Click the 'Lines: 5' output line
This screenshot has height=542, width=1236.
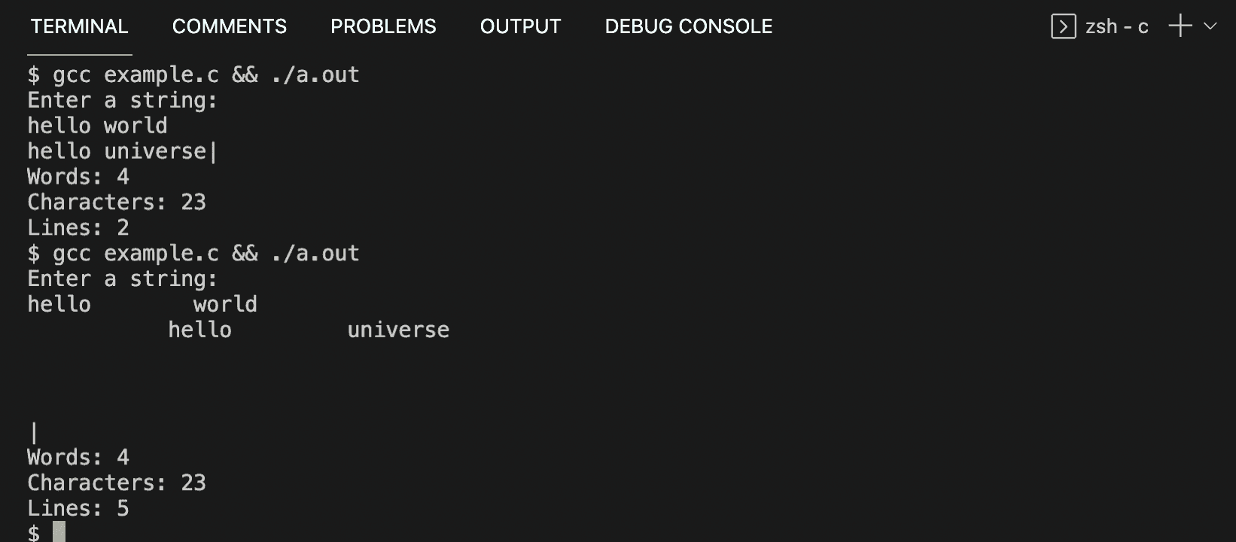(x=78, y=508)
